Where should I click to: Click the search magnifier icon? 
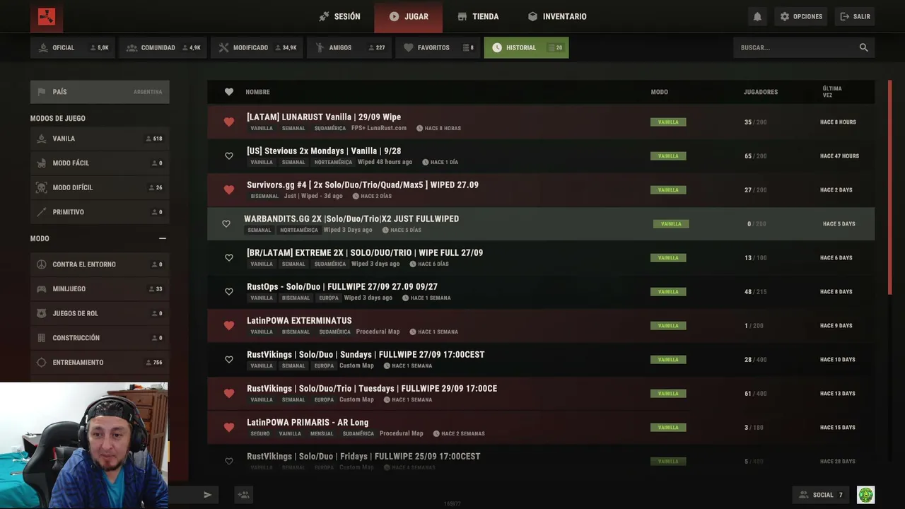point(863,47)
